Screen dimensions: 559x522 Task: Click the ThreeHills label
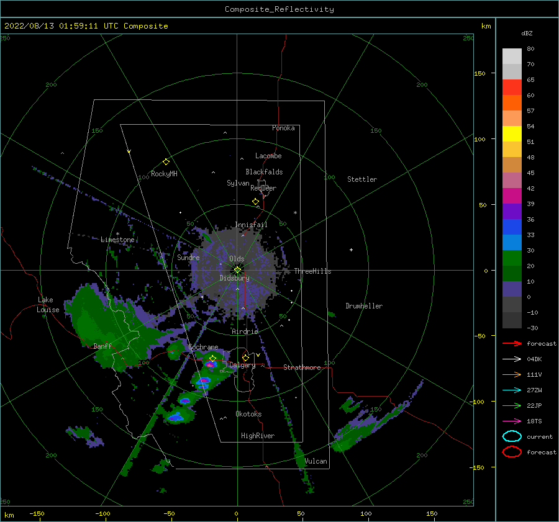pyautogui.click(x=312, y=271)
